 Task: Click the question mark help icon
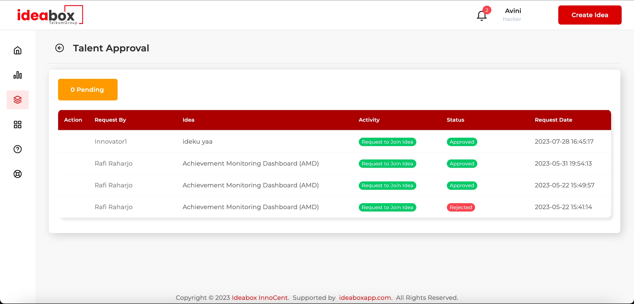[18, 149]
